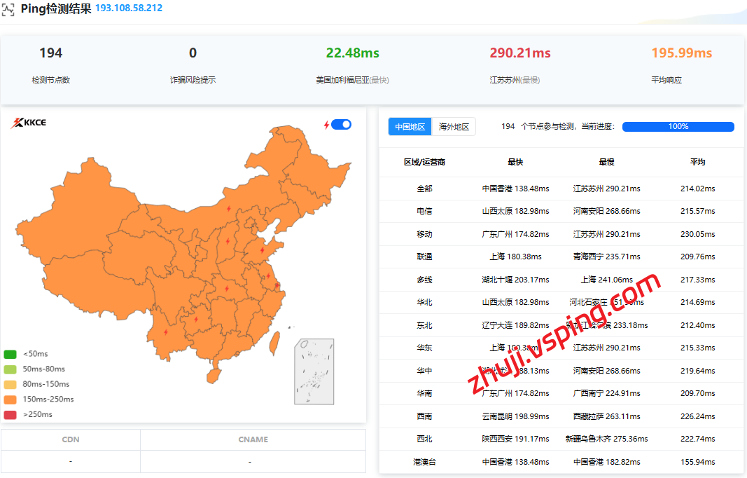The image size is (747, 478).
Task: Switch to the 海外地区 tab
Action: point(454,127)
